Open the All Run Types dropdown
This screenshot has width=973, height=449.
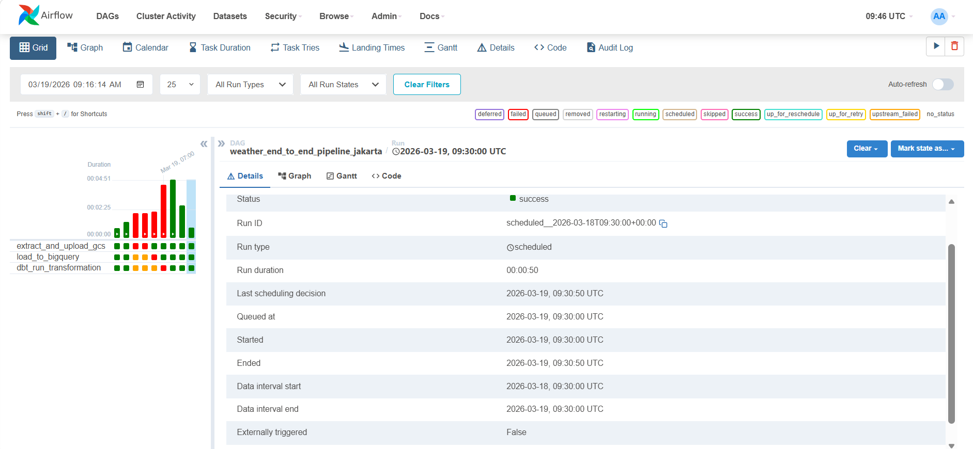click(250, 84)
